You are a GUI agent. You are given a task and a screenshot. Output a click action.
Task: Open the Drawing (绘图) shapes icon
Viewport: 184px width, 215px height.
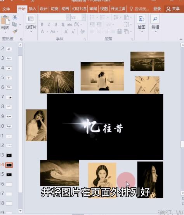141,19
